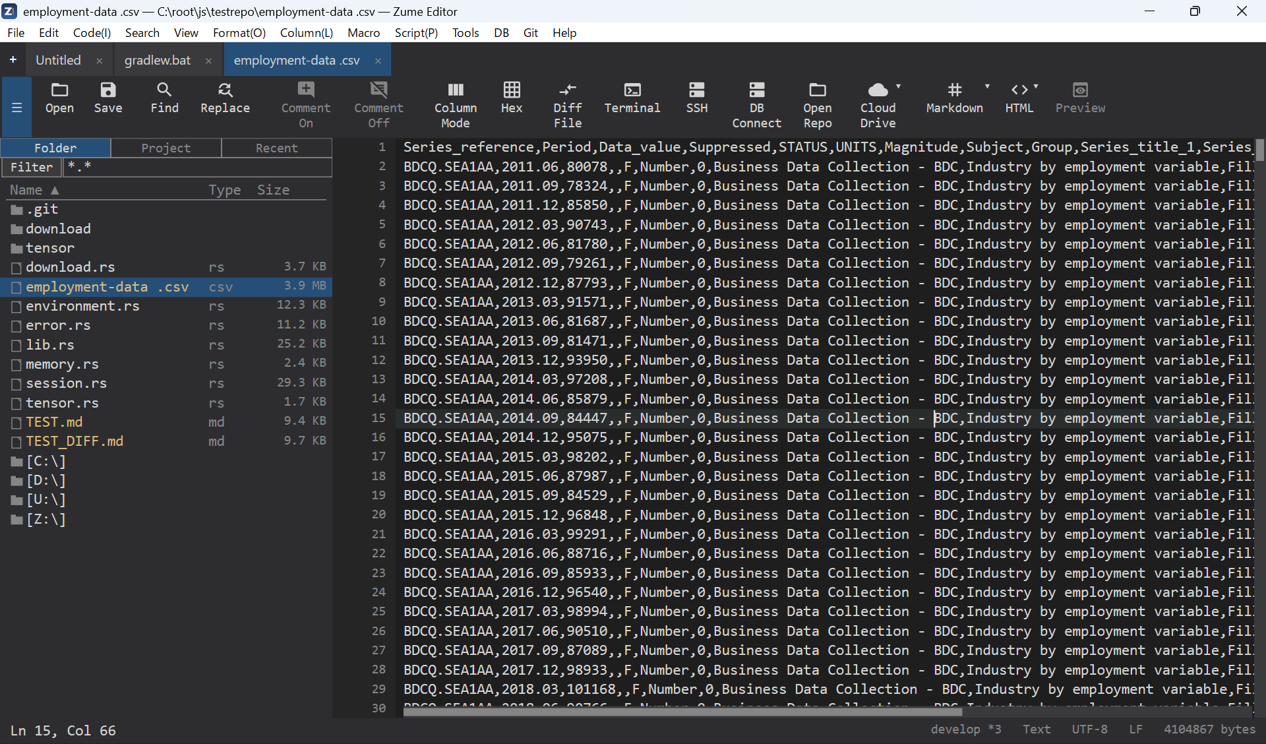Open the Git menu
The image size is (1266, 744).
(531, 32)
